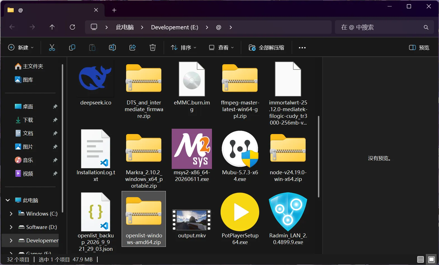Open the View dropdown menu
The height and width of the screenshot is (265, 439).
tap(221, 48)
